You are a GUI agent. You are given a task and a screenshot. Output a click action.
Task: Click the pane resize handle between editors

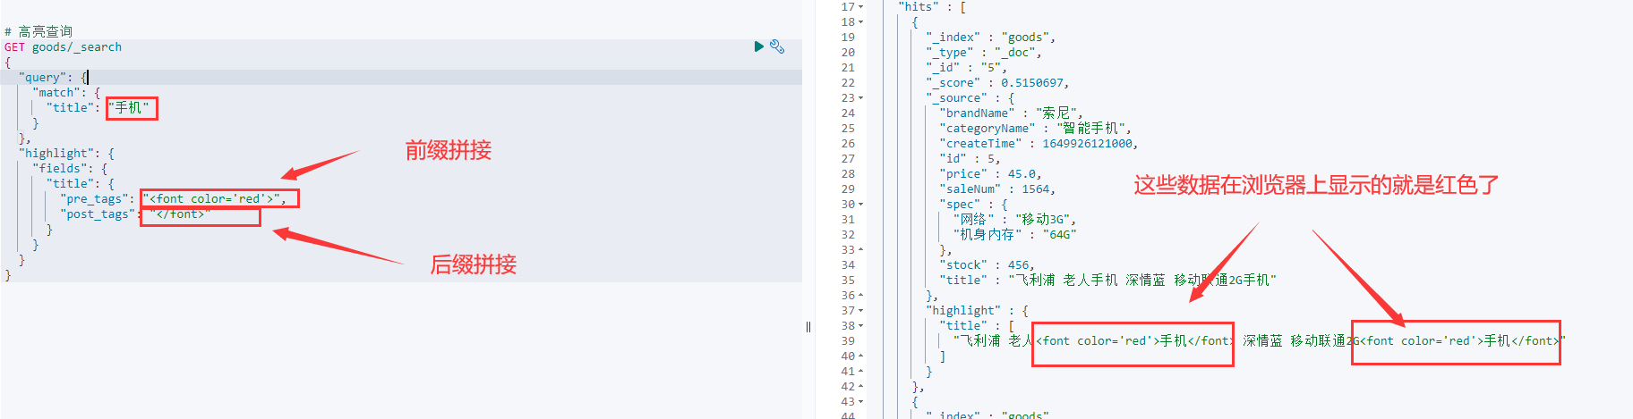point(808,327)
